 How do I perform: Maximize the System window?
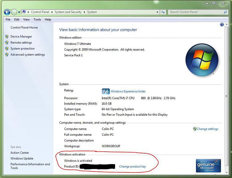214,3
